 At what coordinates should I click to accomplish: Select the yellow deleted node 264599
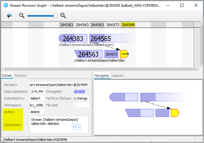[x=124, y=54]
